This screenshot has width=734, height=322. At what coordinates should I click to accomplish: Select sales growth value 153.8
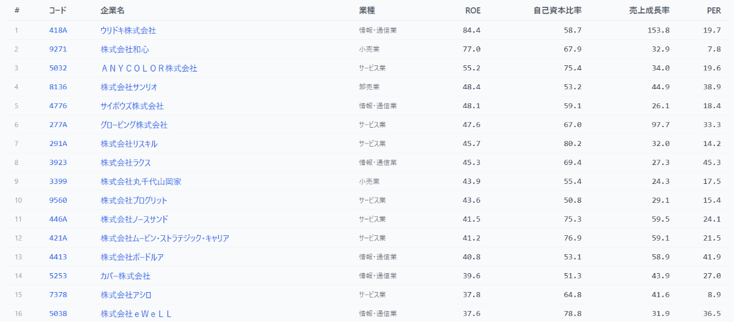click(x=659, y=30)
